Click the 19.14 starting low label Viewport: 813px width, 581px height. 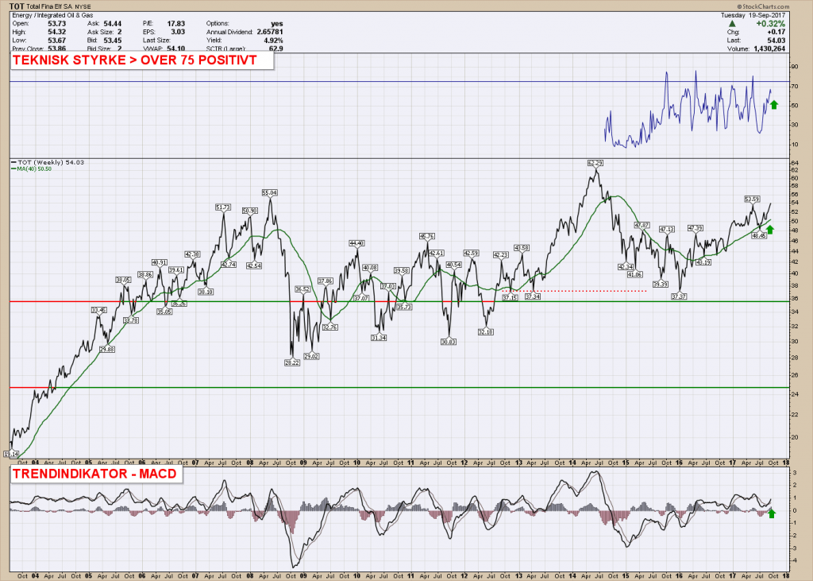tap(11, 454)
